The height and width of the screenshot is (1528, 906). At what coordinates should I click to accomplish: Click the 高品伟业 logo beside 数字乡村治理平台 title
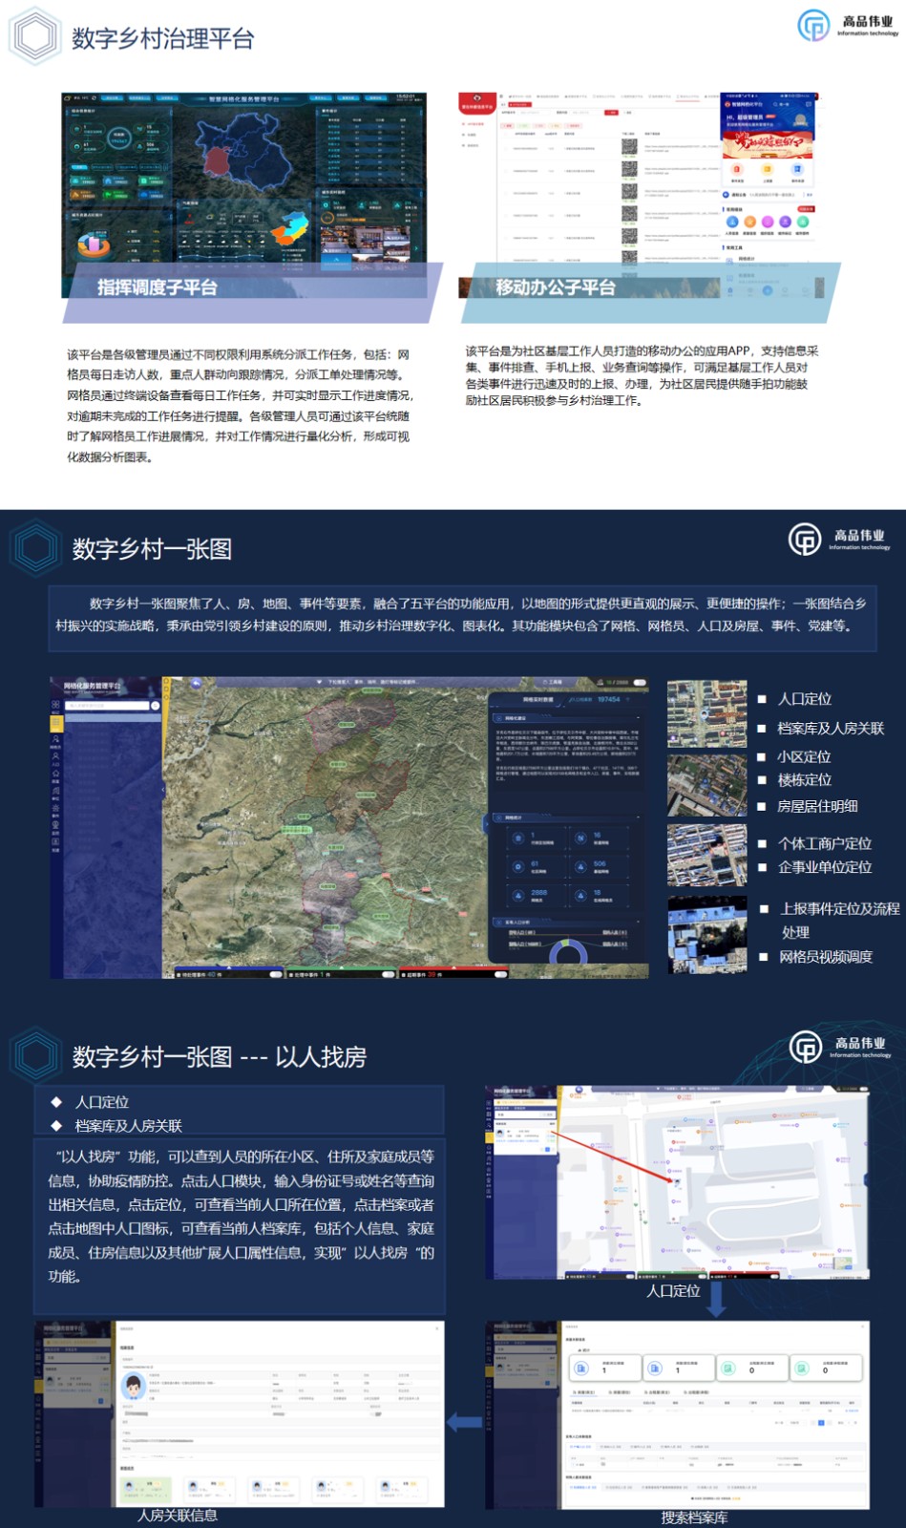(848, 25)
